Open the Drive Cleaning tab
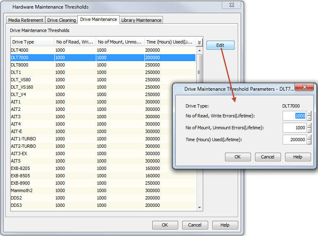318x236 pixels. click(x=62, y=20)
